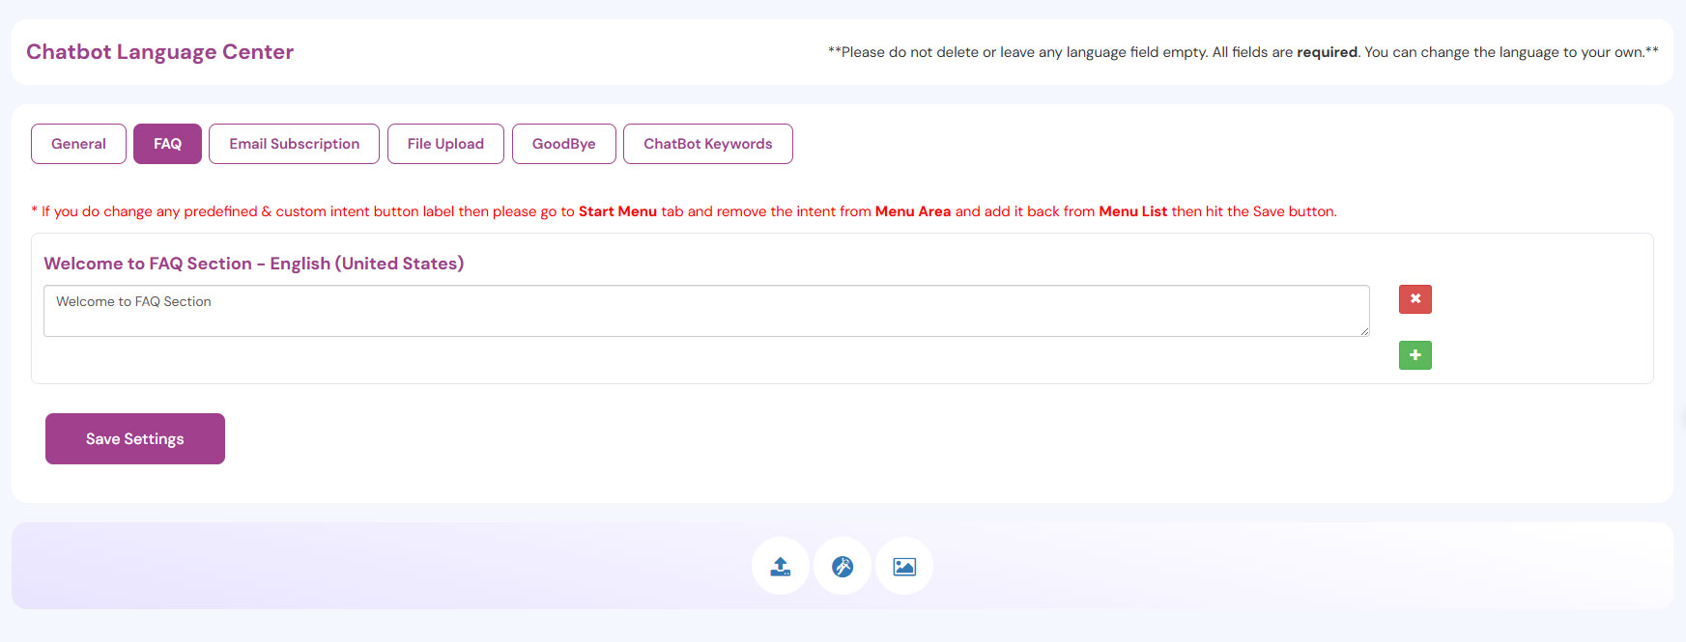The image size is (1686, 642).
Task: Click bold 'Menu Area' text in warning
Action: point(912,211)
